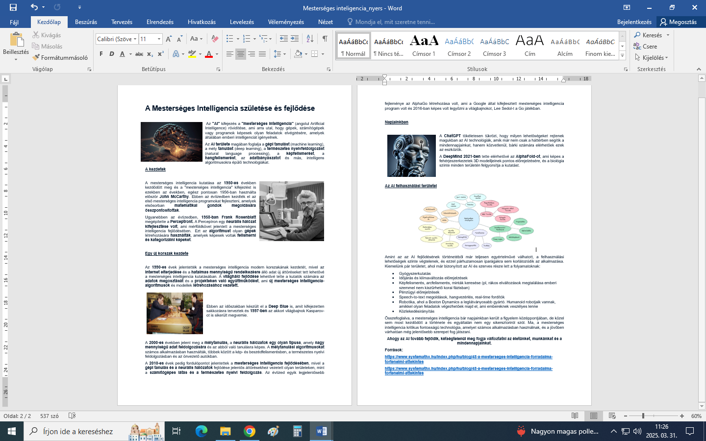Viewport: 706px width, 441px height.
Task: Click the Save icon in title bar
Action: 13,7
